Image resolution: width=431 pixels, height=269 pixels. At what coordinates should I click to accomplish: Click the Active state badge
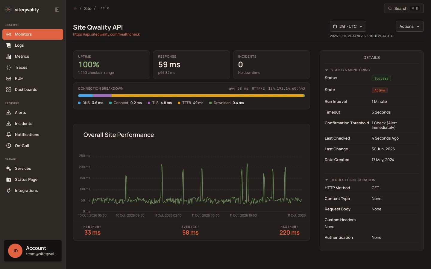click(x=380, y=90)
